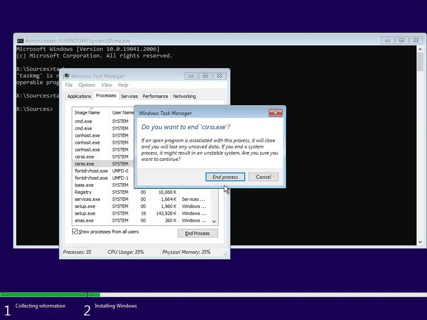
Task: Sort by Image Name column header
Action: click(91, 112)
